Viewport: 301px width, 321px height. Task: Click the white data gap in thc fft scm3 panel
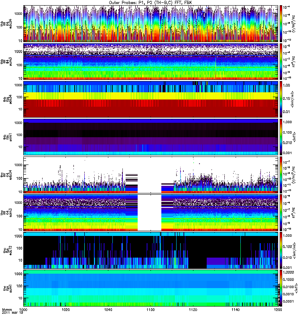coord(149,212)
